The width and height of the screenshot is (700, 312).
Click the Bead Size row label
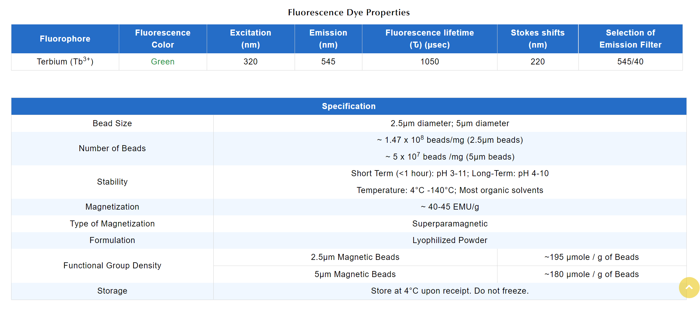click(x=112, y=123)
